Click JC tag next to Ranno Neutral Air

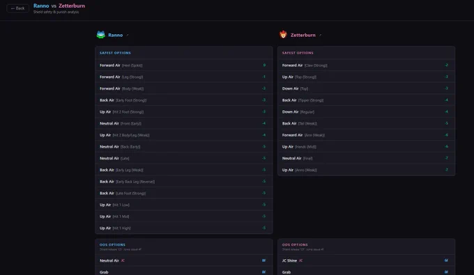pos(123,260)
